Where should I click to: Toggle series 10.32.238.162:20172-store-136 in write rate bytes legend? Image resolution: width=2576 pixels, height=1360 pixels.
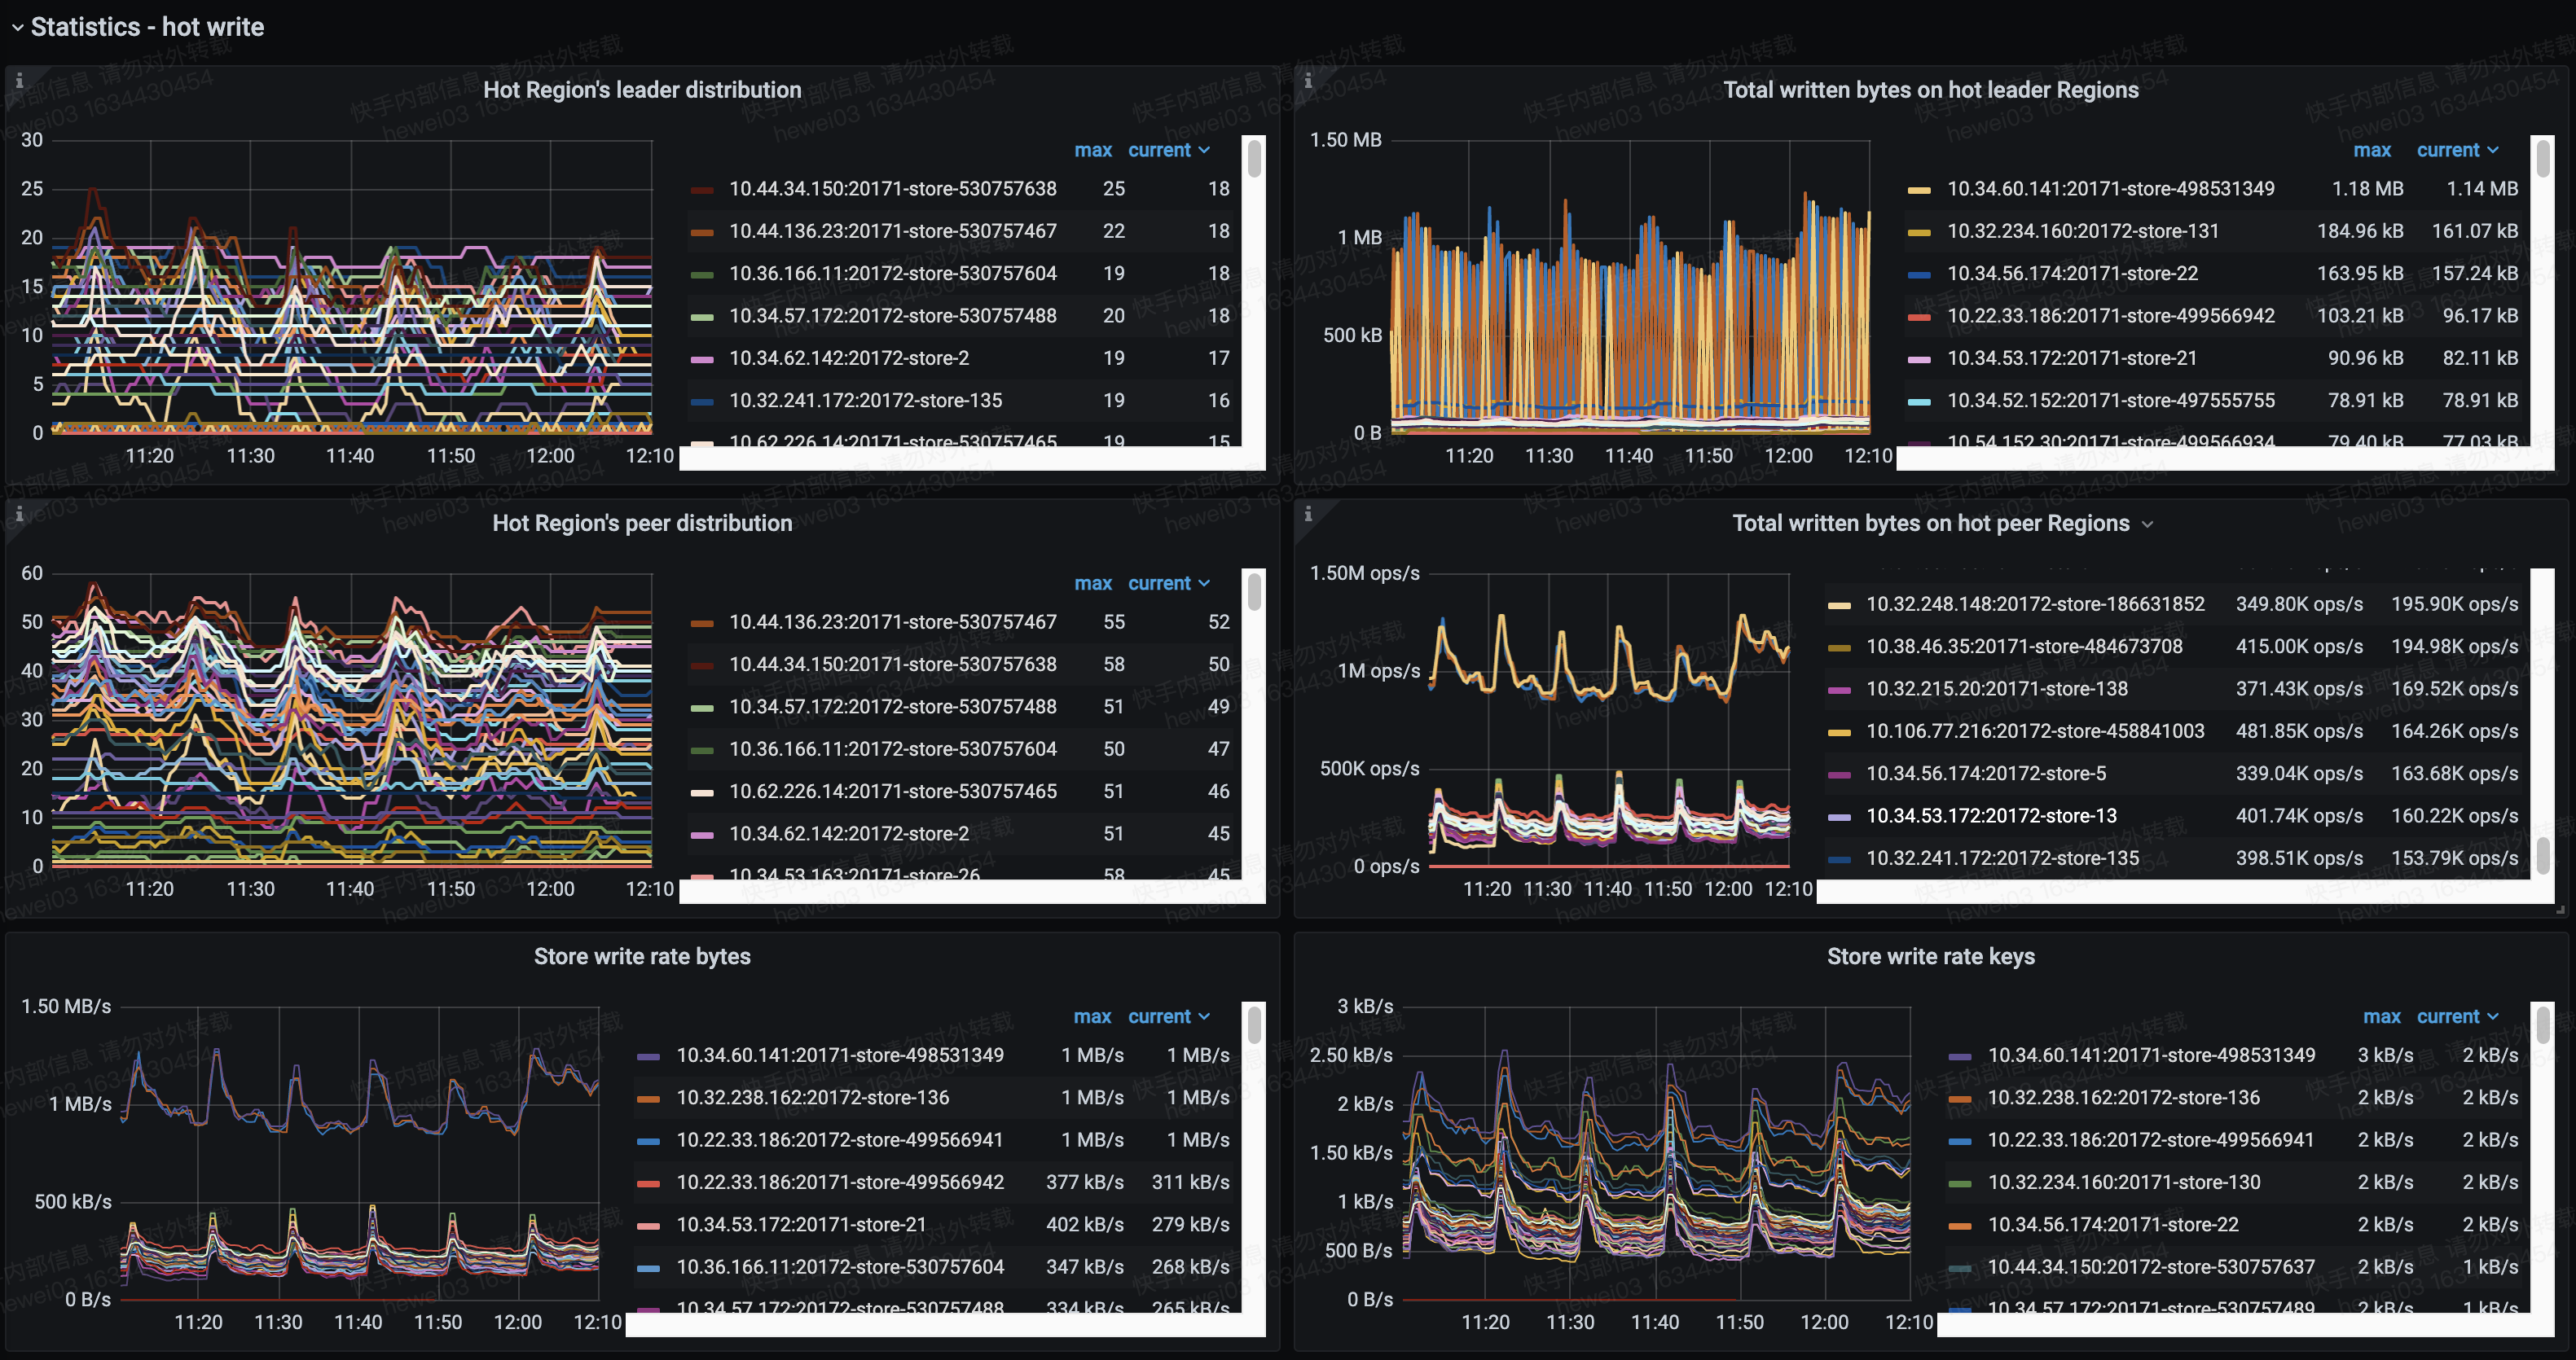click(812, 1097)
